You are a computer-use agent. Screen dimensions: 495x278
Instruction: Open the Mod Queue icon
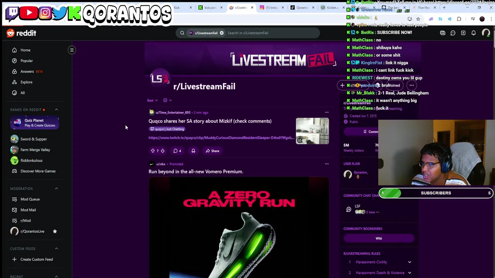(x=14, y=199)
